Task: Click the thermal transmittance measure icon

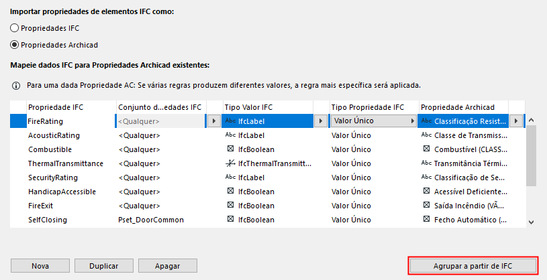Action: [x=230, y=163]
